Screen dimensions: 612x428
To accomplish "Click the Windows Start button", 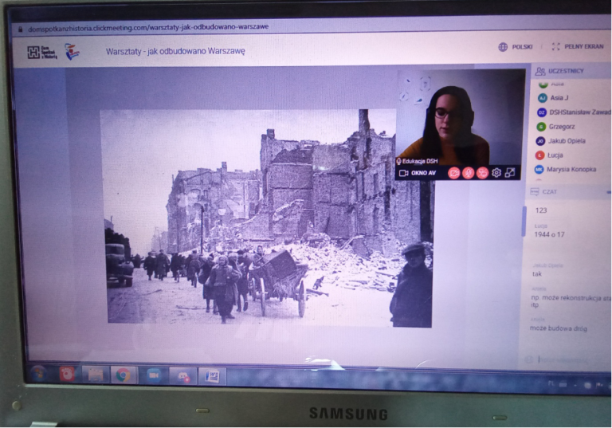I will [x=37, y=374].
